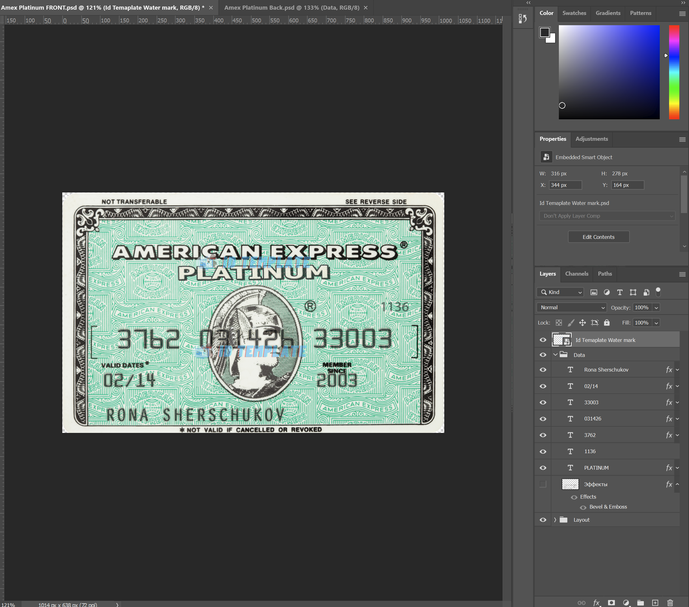Filter layers by type layers

click(x=620, y=292)
